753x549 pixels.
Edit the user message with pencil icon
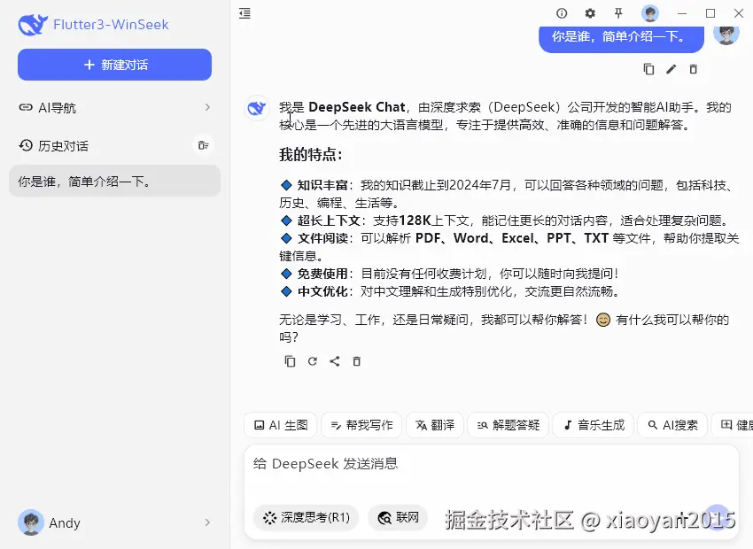click(671, 69)
